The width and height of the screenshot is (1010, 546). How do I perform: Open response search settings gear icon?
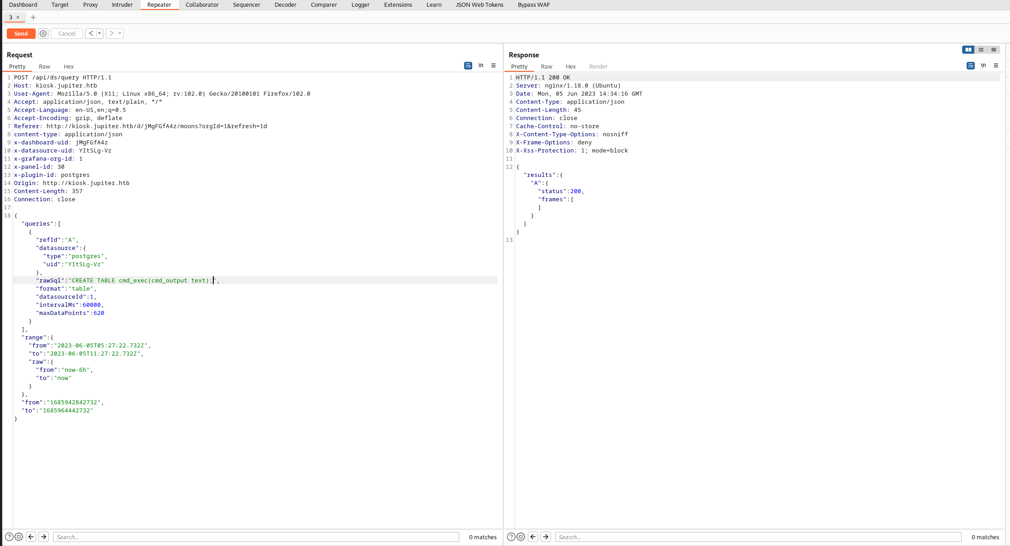tap(521, 537)
